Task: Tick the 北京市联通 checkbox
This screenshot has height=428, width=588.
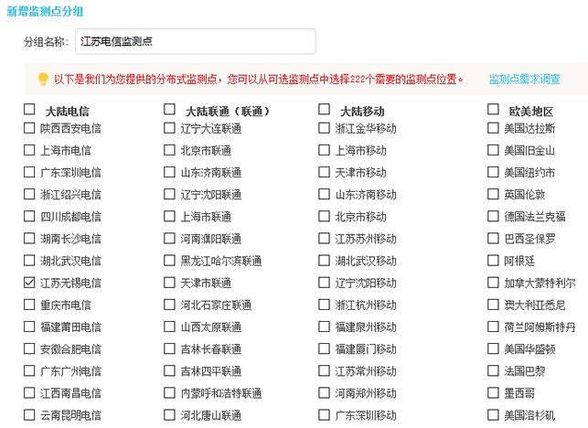Action: [170, 150]
